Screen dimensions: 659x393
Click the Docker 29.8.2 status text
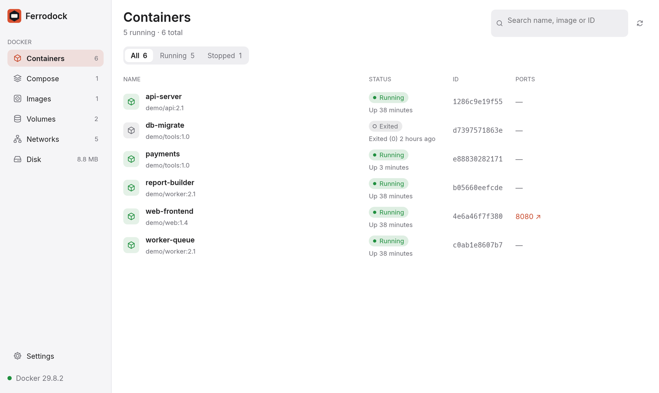pyautogui.click(x=40, y=378)
